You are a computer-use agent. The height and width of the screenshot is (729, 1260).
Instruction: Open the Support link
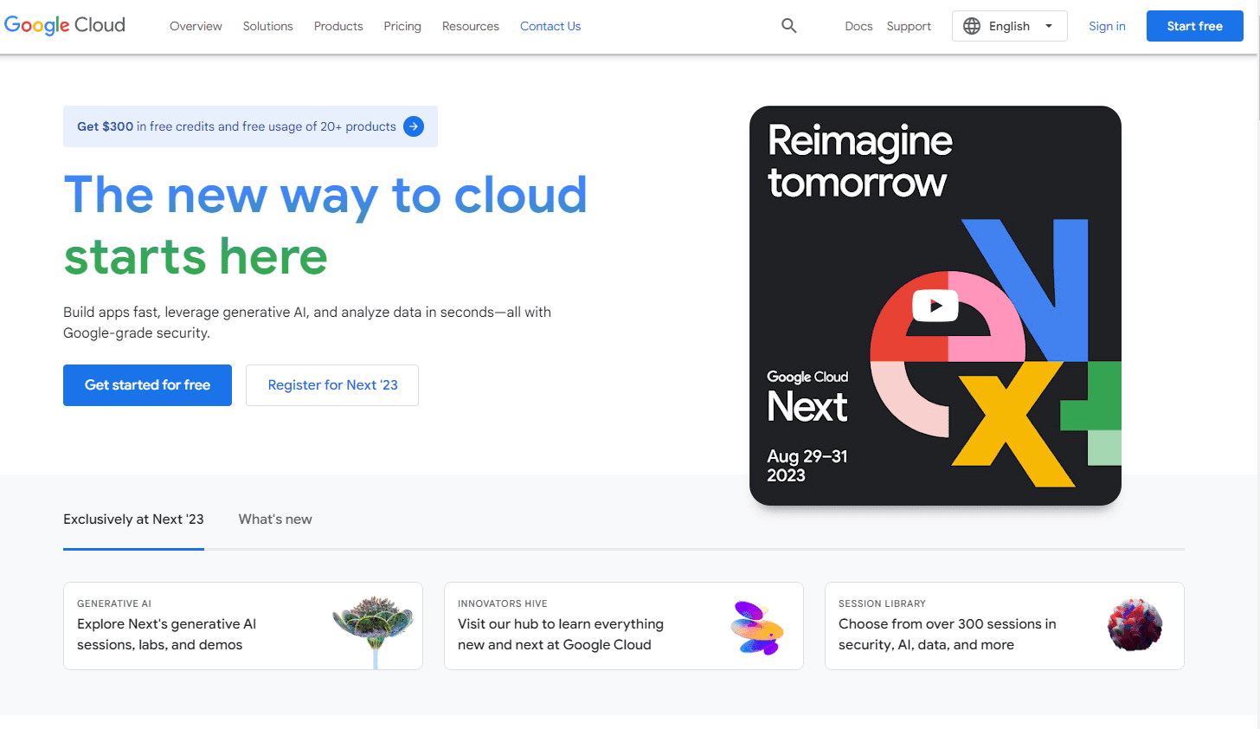pyautogui.click(x=909, y=26)
